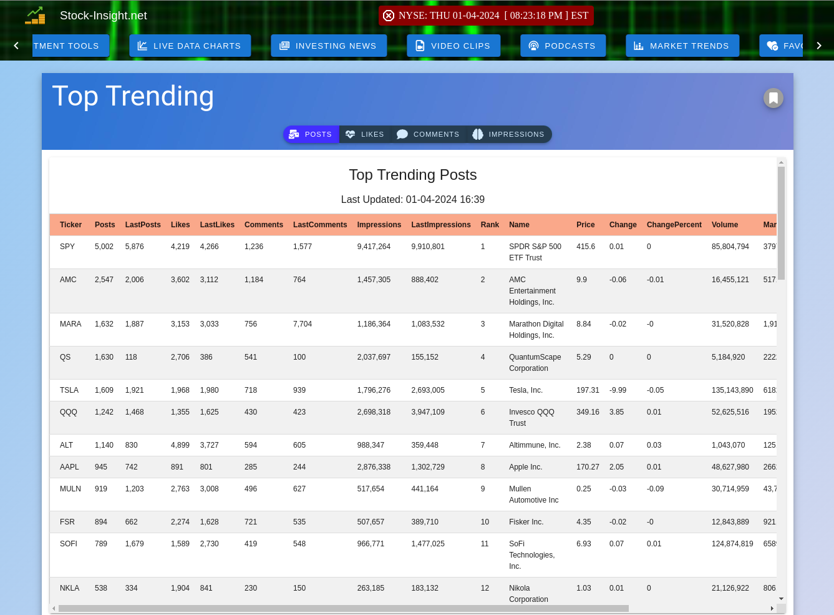Show the Impressions trending view
This screenshot has height=615, width=834.
508,134
